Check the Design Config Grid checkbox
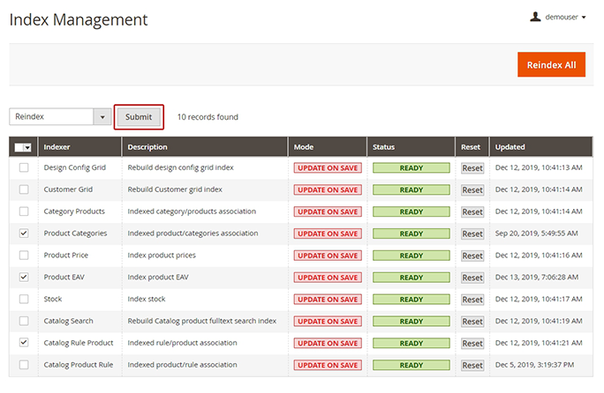Viewport: 604px width, 393px height. [x=24, y=167]
